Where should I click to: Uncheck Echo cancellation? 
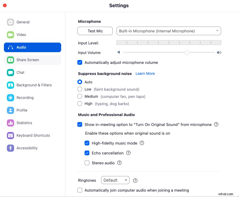coord(87,153)
